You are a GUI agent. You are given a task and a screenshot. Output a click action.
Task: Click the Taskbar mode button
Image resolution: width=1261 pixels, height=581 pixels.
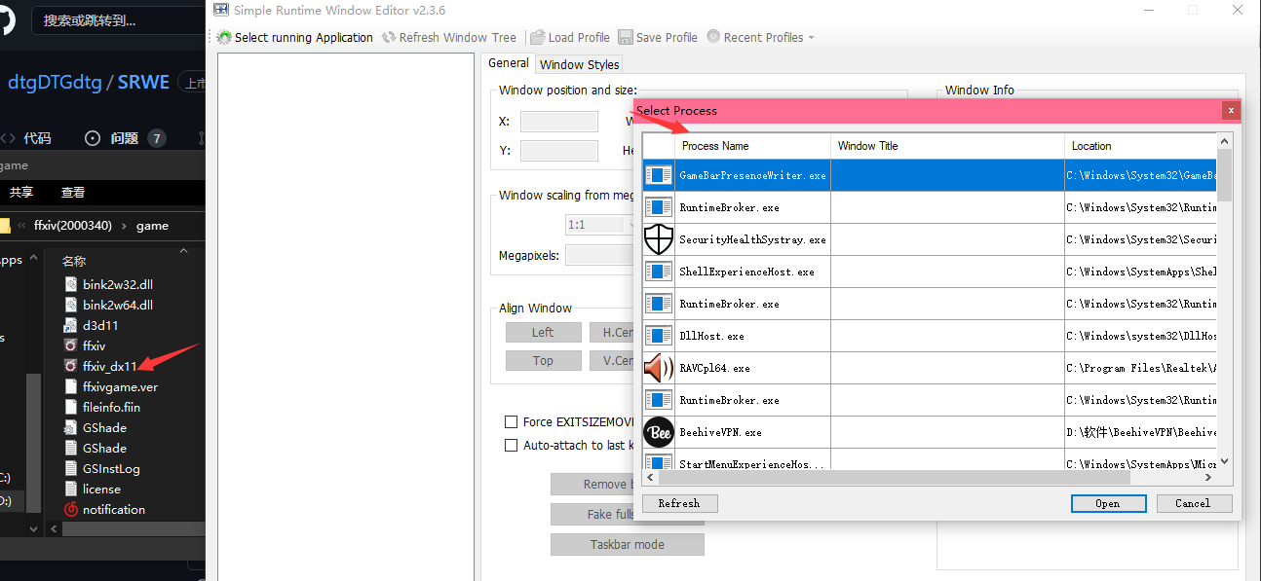(x=627, y=544)
